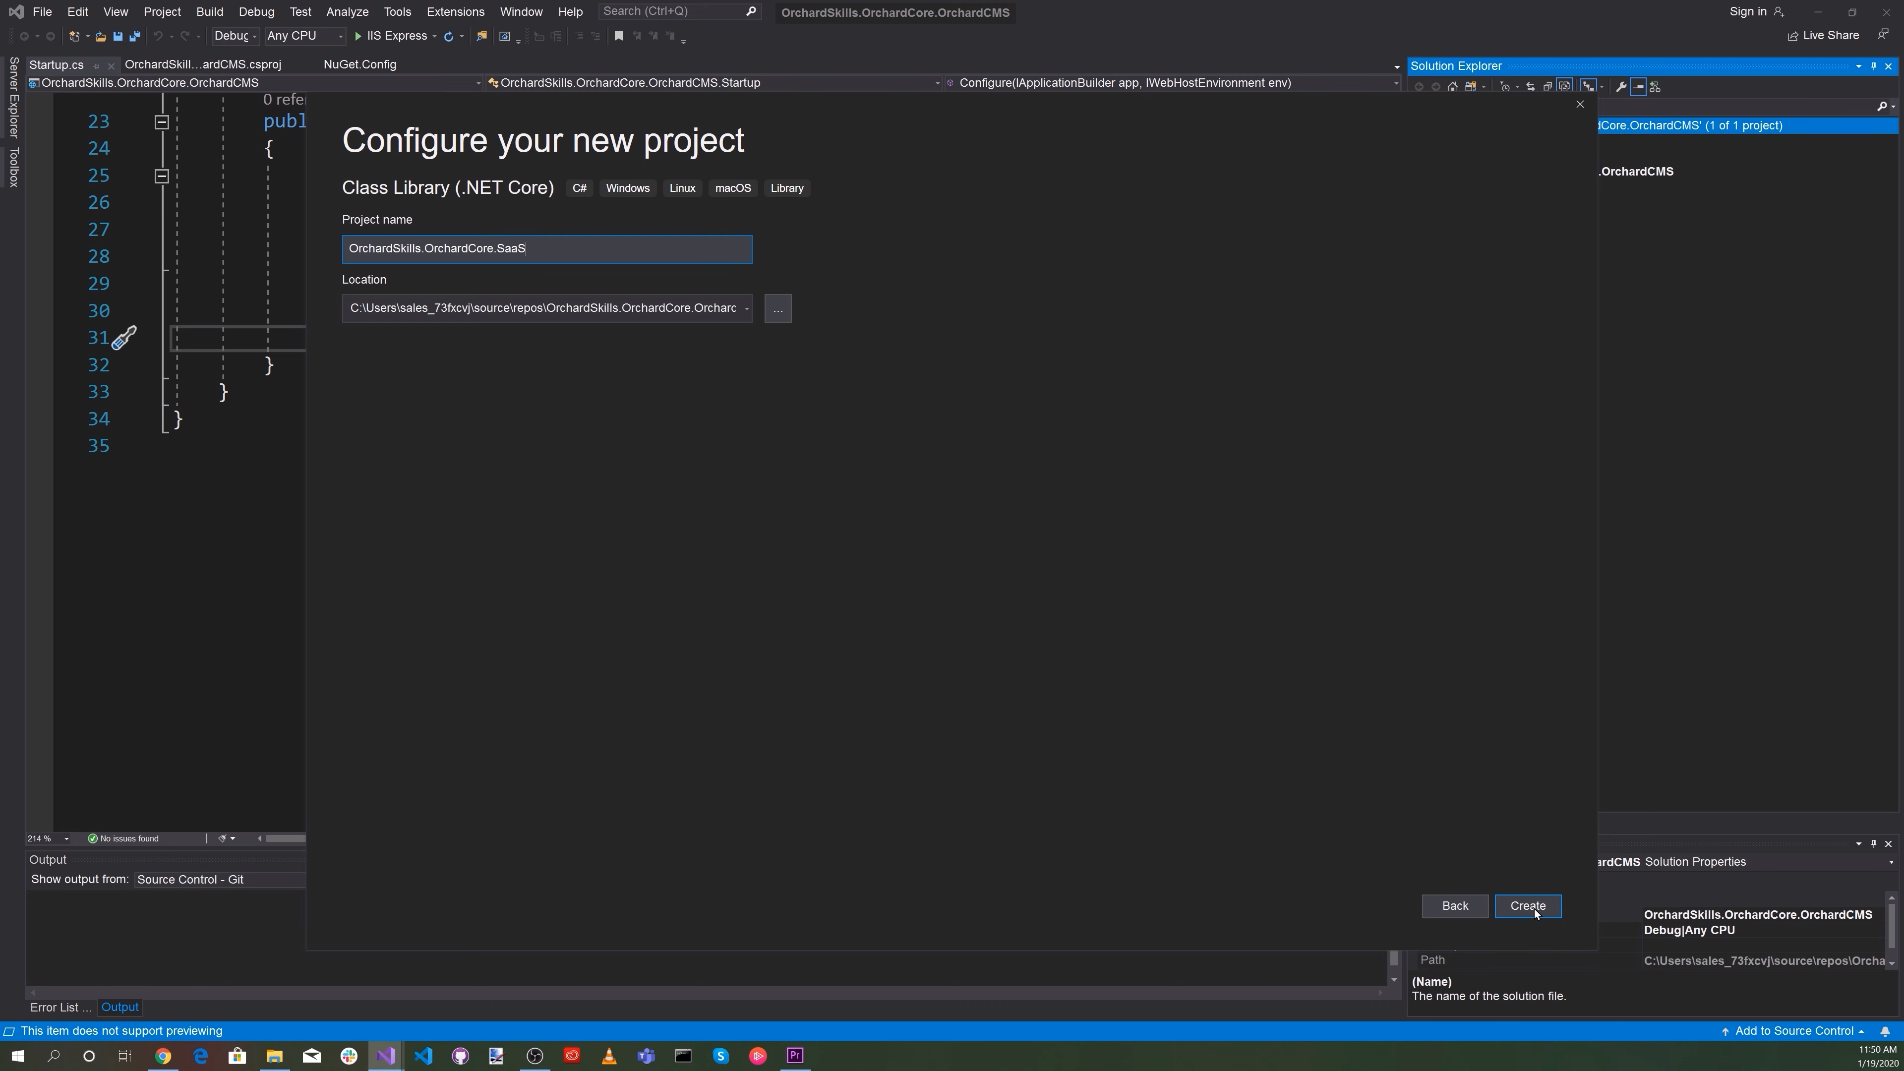This screenshot has height=1071, width=1904.
Task: Switch to the Error List tab
Action: tap(60, 1008)
